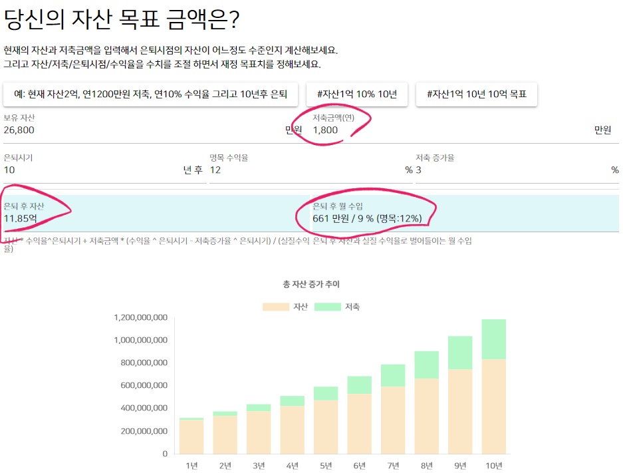
Task: Click the 보유 자산 input field
Action: 80,130
